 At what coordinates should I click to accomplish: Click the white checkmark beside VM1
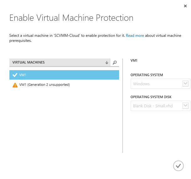click(15, 75)
